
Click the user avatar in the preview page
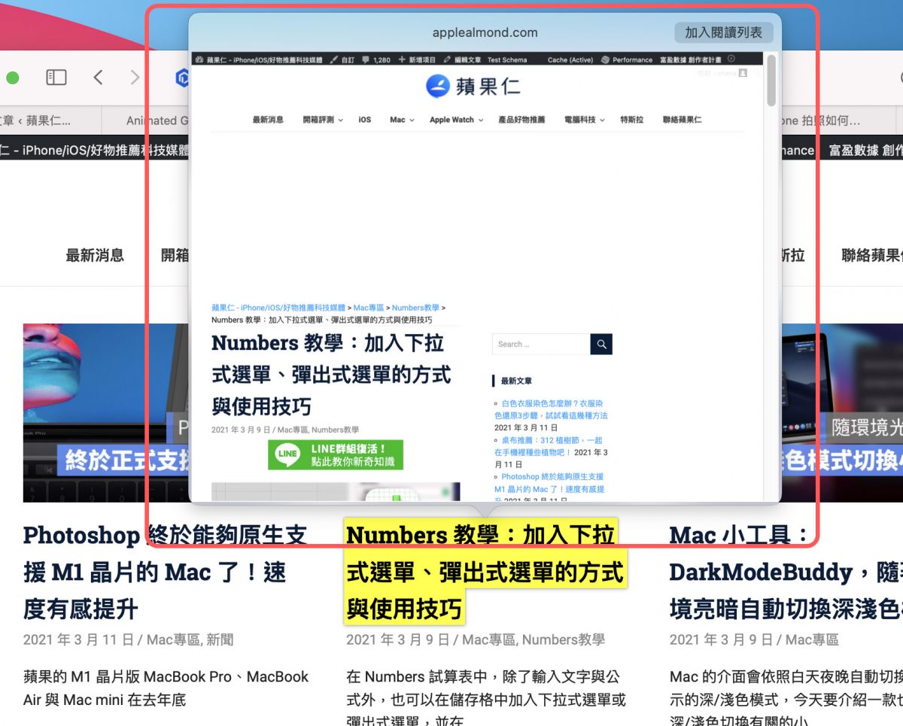(743, 73)
